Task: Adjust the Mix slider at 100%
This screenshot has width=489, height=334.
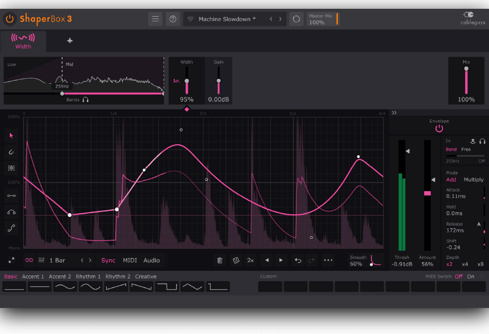Action: [x=466, y=81]
